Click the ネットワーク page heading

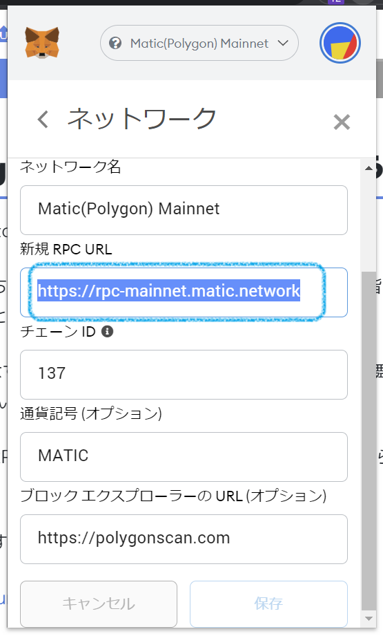pos(141,118)
